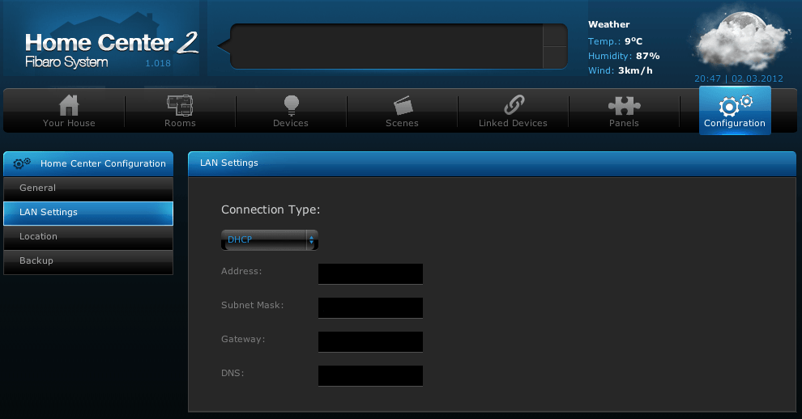The width and height of the screenshot is (802, 419).
Task: Click the Home Center 2 logo
Action: click(x=112, y=49)
